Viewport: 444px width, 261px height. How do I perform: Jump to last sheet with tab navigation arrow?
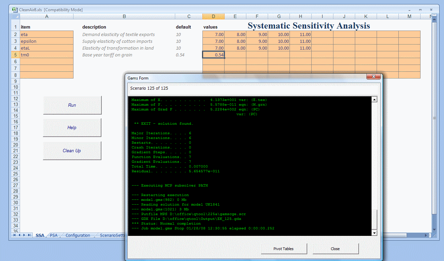[30, 235]
